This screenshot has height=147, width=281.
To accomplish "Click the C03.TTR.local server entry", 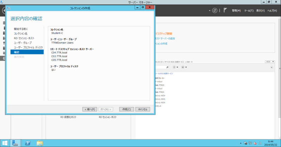I will coord(59,56).
